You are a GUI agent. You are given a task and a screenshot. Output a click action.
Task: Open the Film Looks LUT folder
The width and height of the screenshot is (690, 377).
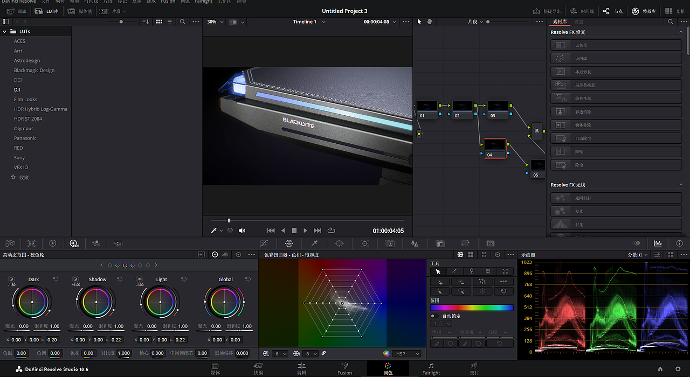[x=26, y=99]
